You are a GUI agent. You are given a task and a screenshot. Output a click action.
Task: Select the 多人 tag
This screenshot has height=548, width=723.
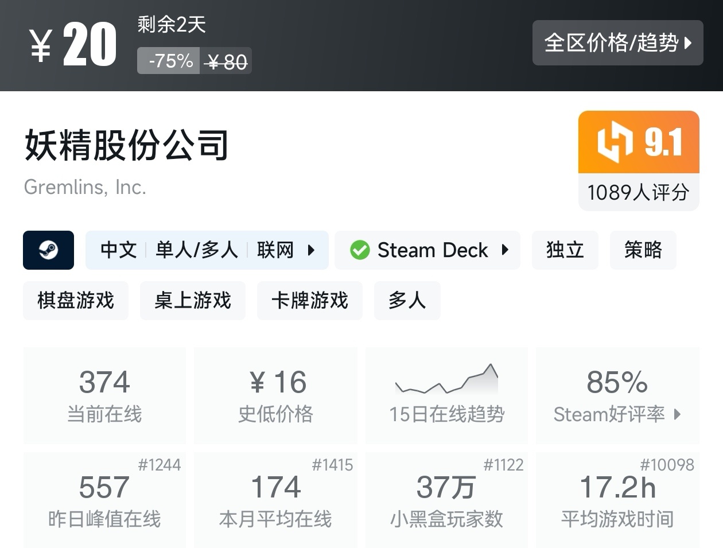pos(407,301)
